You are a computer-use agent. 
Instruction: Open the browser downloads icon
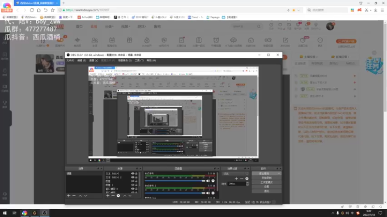point(375,10)
